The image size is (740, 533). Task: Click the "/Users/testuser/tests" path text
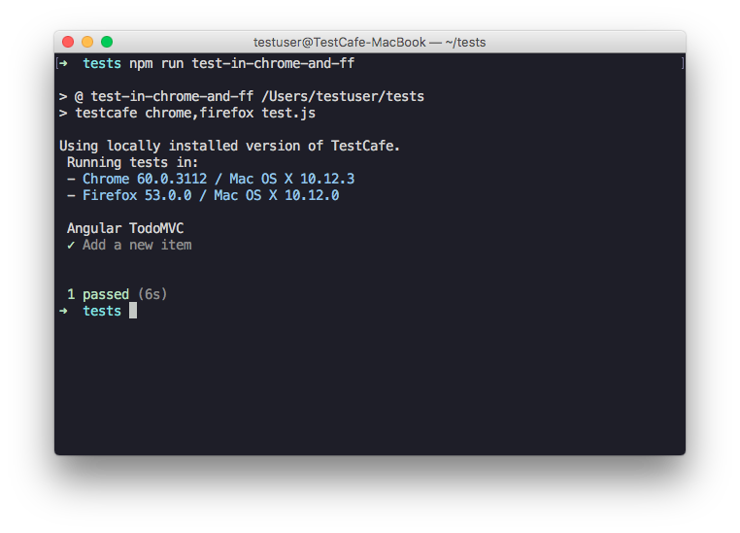pos(343,96)
